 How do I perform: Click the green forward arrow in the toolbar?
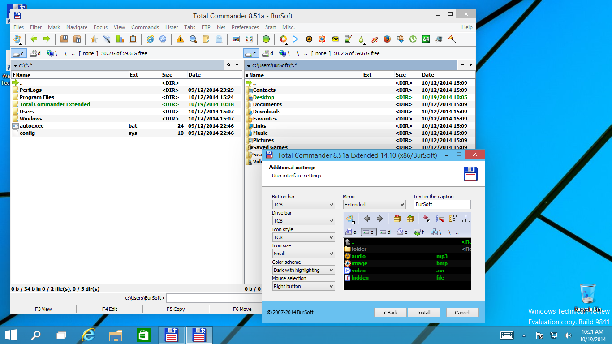point(47,39)
